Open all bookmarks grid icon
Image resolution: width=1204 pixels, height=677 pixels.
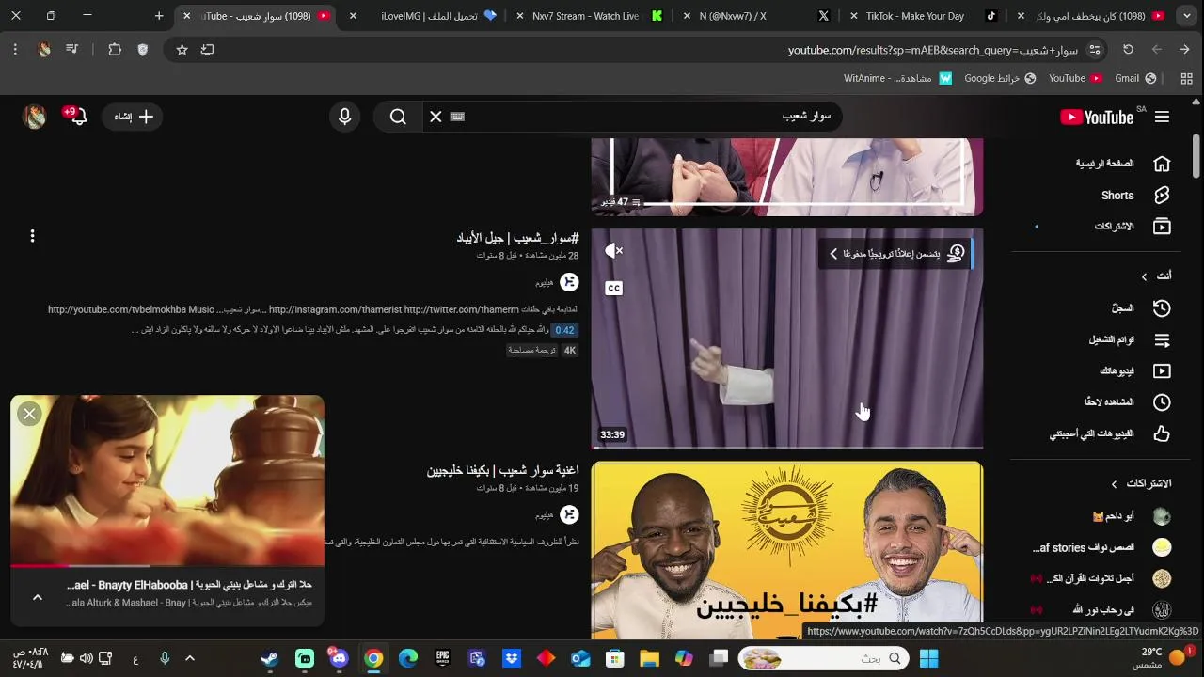pos(1186,78)
